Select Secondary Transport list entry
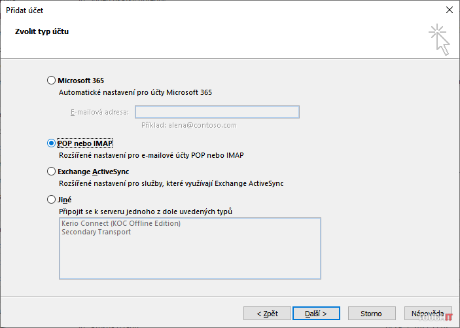The image size is (460, 328). [96, 232]
